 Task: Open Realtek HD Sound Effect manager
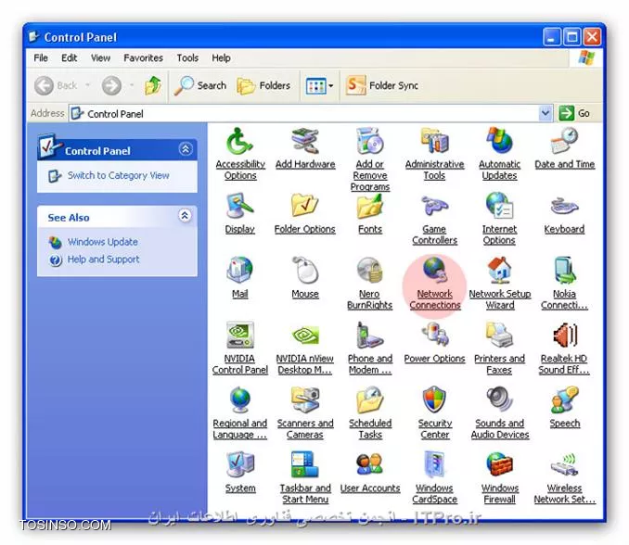coord(564,349)
